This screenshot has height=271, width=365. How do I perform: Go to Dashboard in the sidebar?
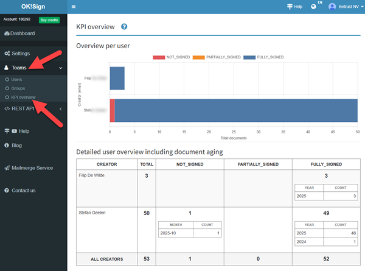(x=23, y=33)
